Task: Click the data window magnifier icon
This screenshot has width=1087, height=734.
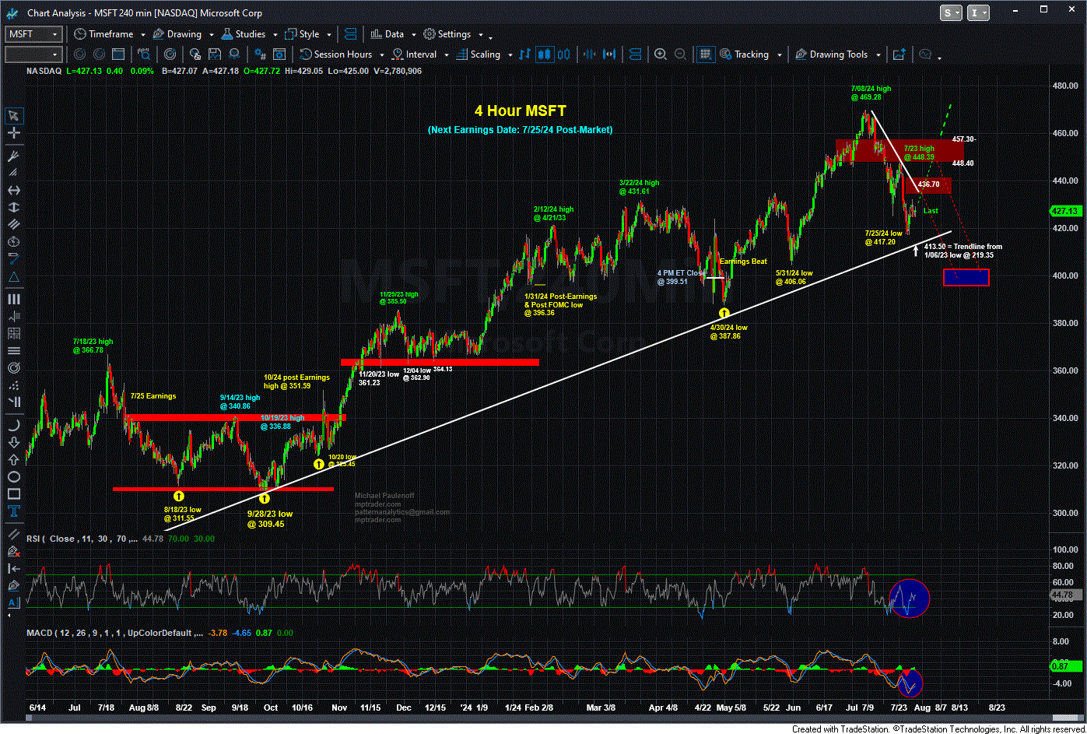Action: 143,54
